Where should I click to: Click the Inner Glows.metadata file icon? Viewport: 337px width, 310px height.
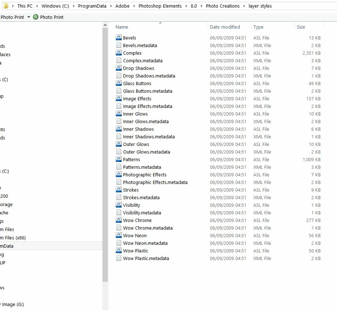point(119,121)
